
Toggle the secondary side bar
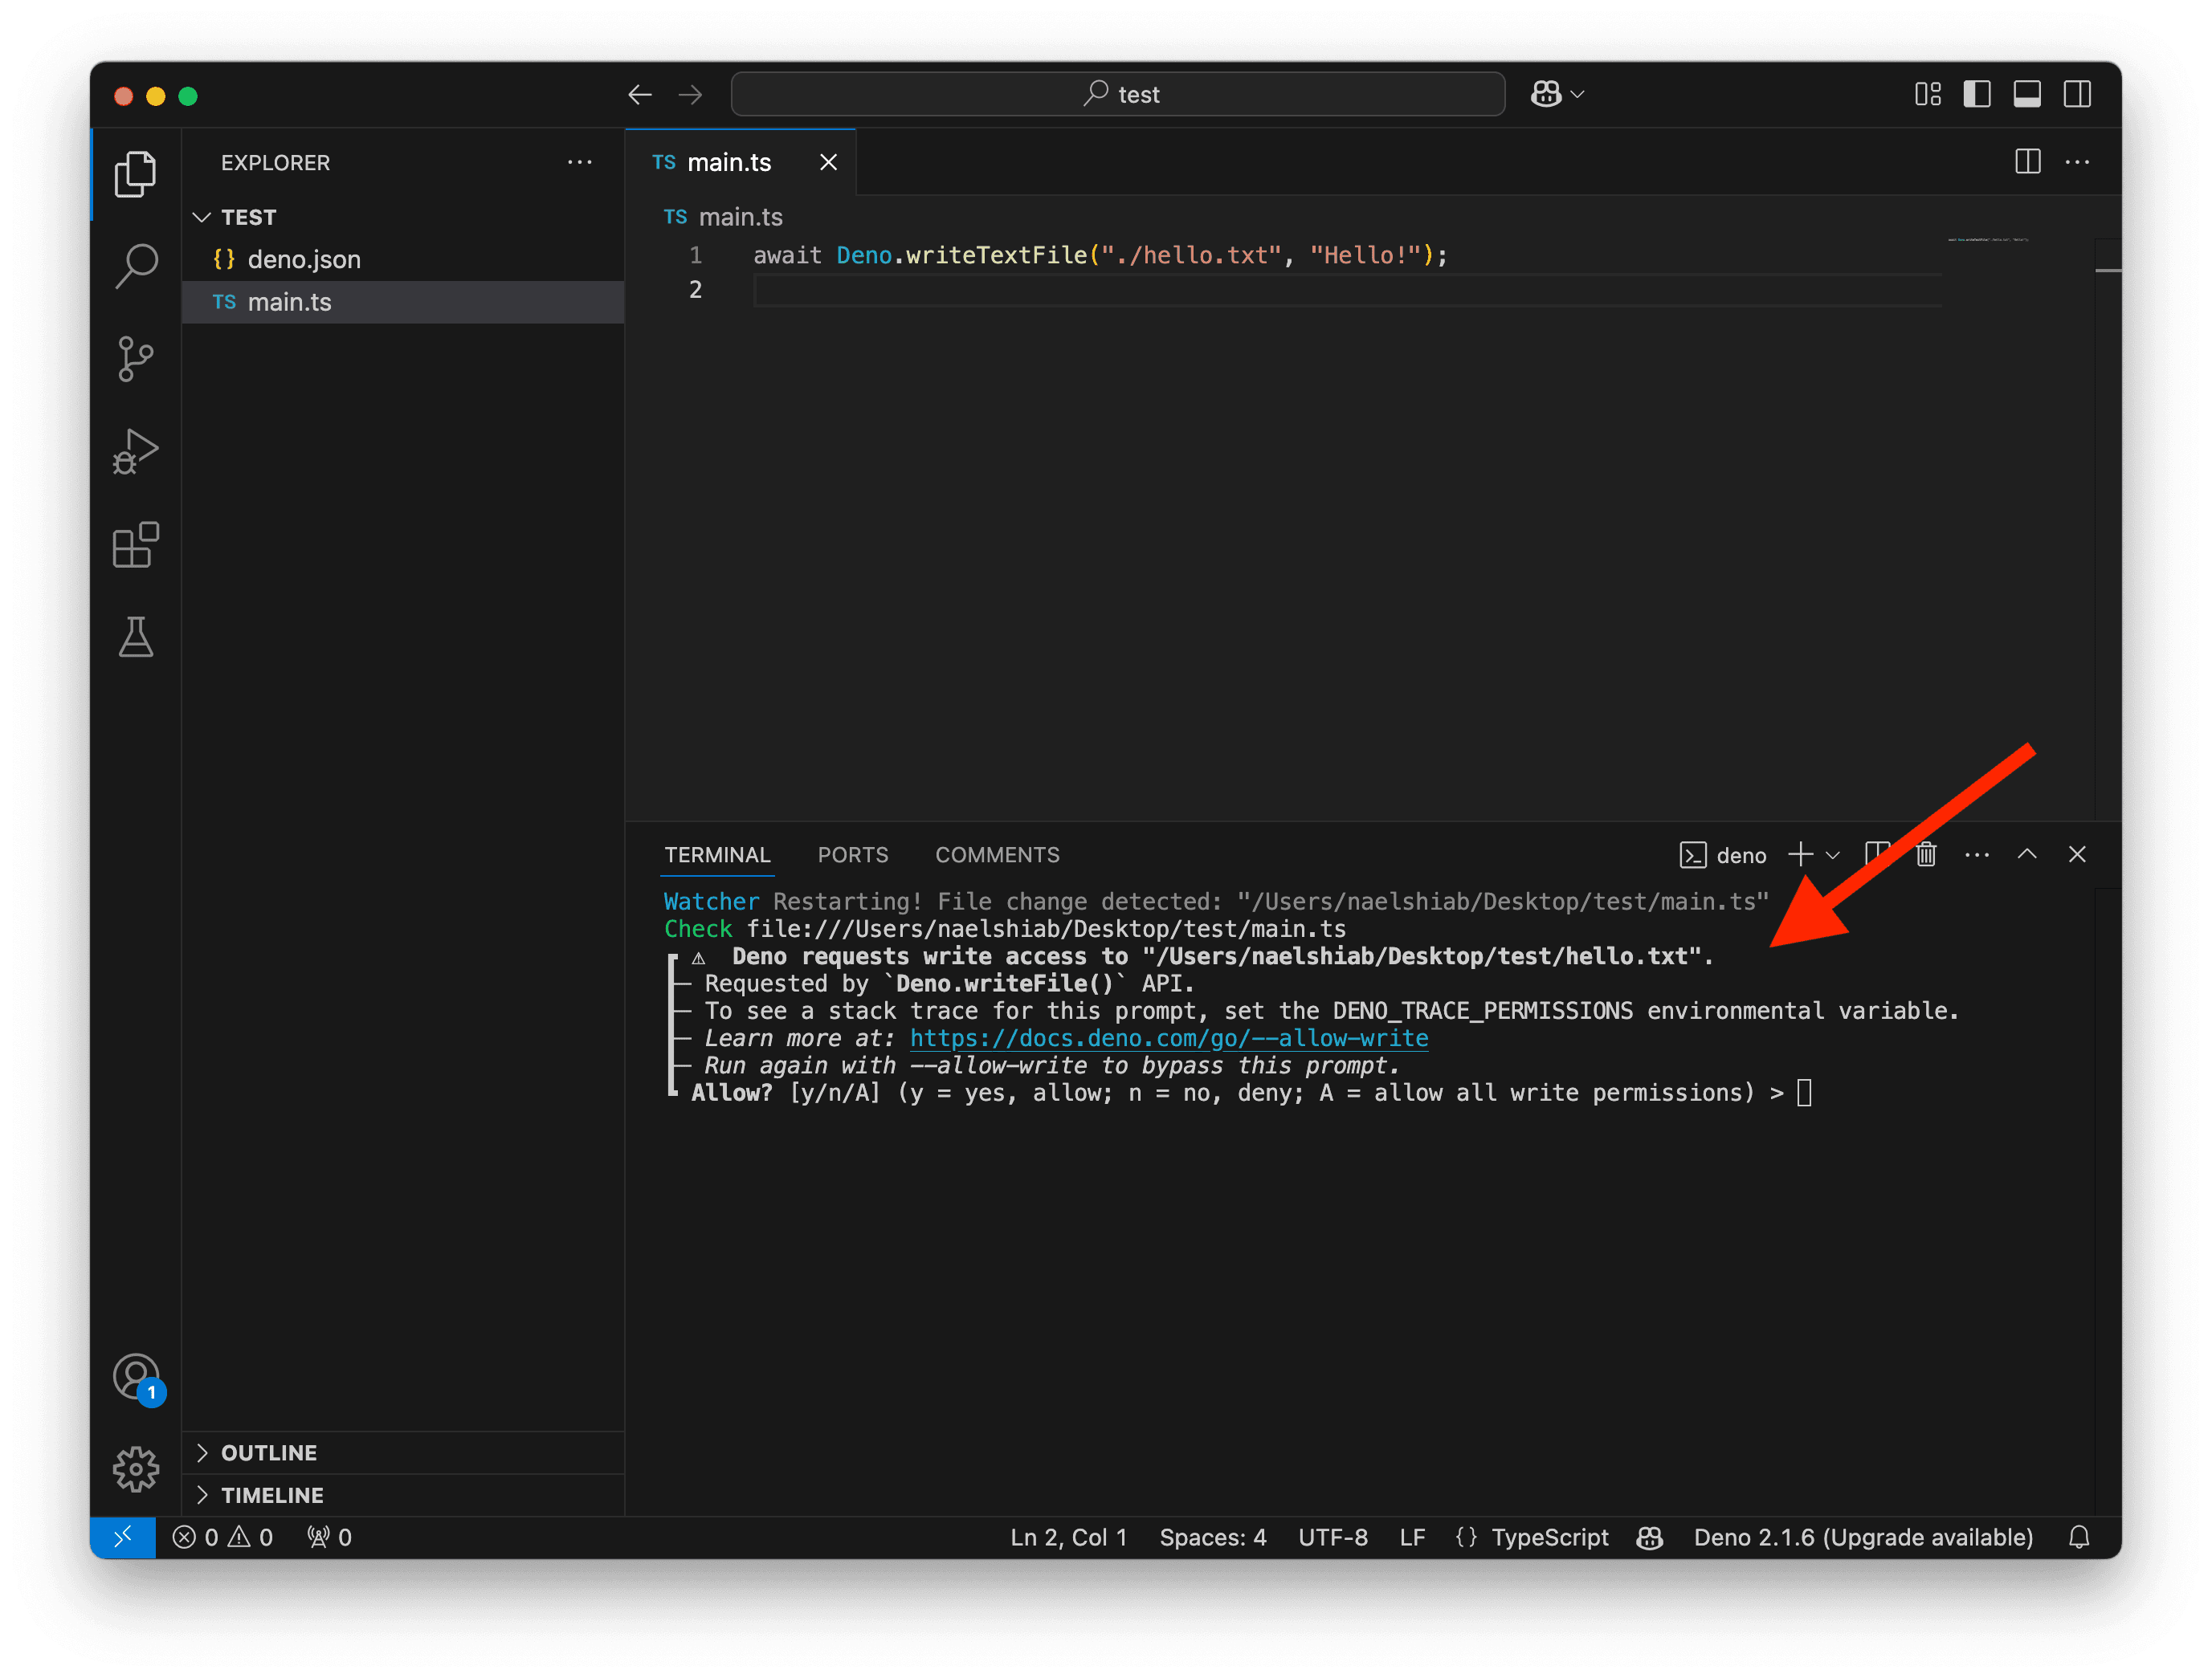tap(2077, 94)
